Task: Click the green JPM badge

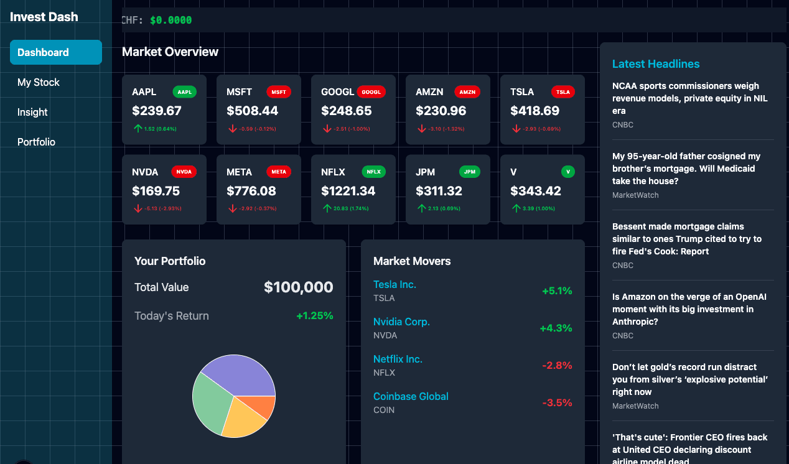Action: (470, 172)
